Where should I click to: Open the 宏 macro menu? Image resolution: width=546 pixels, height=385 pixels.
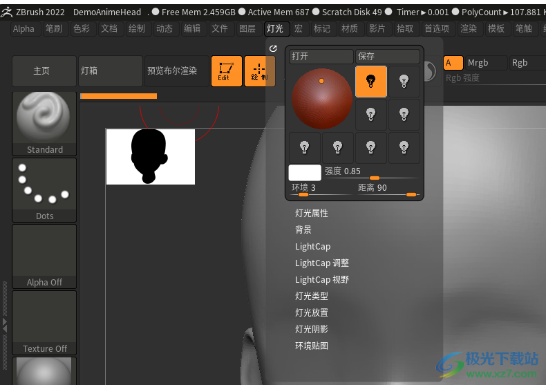299,29
